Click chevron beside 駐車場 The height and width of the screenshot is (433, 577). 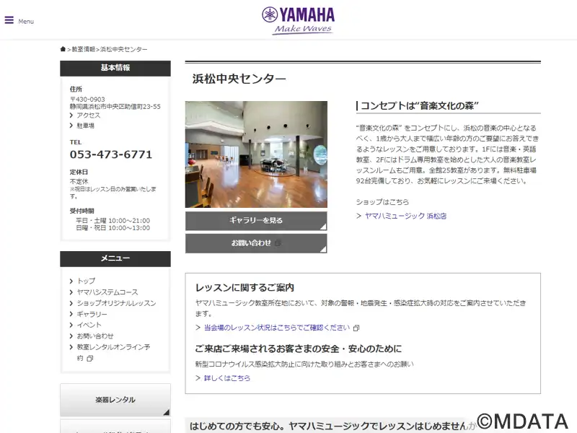pos(71,126)
